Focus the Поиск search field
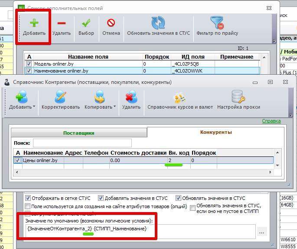This screenshot has width=297, height=249. click(82, 143)
